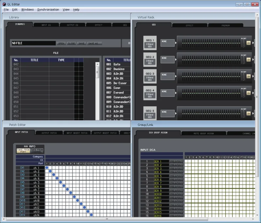Click the bottom horizontal scrollbar
Screen dimensions: 261x223
point(107,219)
